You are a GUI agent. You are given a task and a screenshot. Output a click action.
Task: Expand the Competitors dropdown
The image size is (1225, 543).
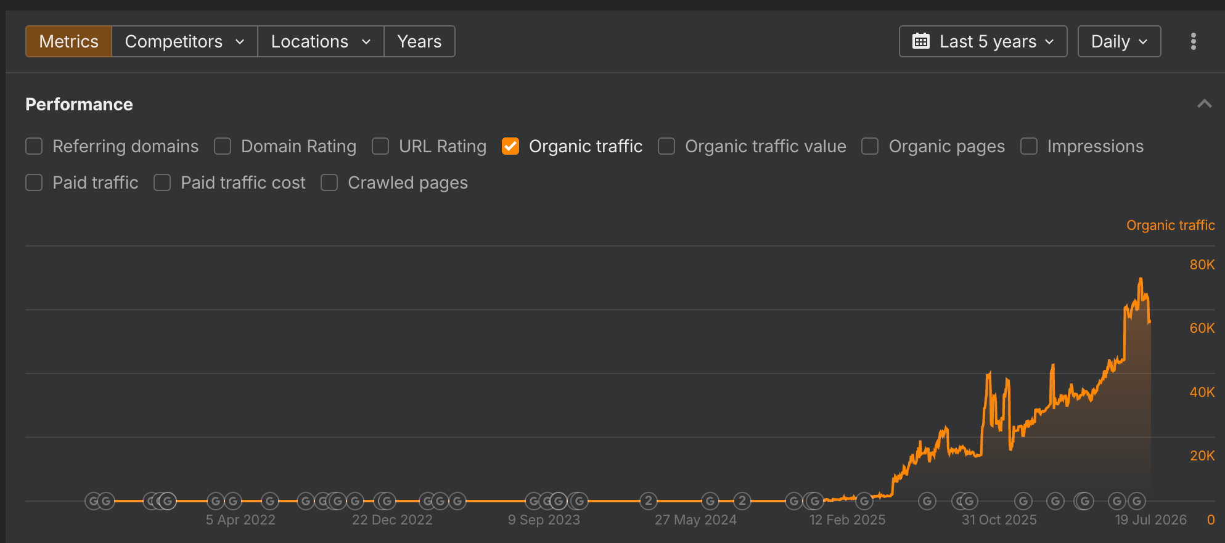[x=184, y=41]
